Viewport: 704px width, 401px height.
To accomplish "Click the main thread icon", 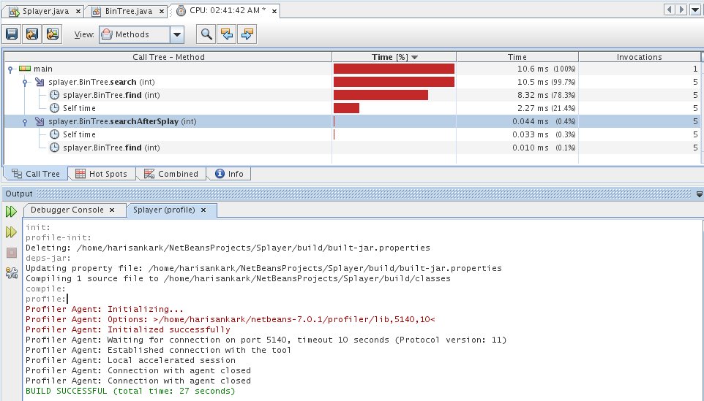I will pos(25,69).
